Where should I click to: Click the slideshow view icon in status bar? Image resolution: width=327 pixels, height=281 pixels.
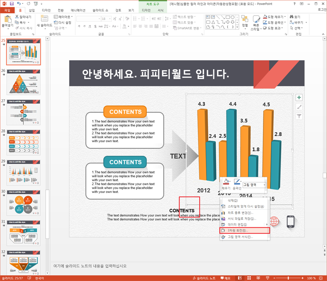pos(268,278)
